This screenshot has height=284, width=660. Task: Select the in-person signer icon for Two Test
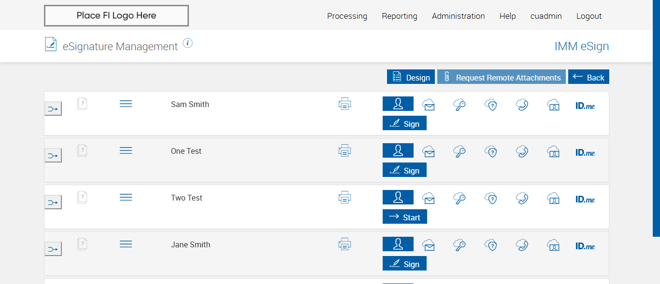398,197
